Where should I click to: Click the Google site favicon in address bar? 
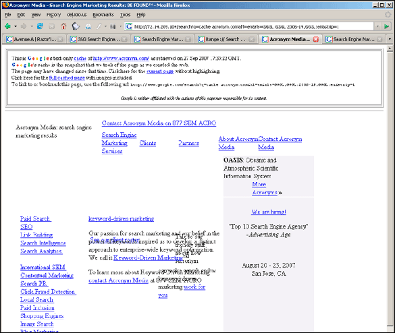(129, 26)
